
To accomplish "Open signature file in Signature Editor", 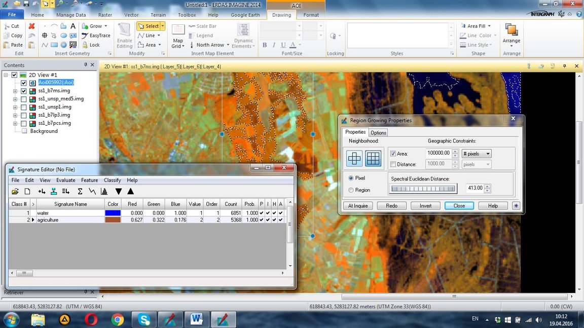I will (15, 191).
